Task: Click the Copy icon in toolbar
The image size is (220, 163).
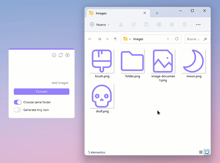Action: (x=134, y=25)
